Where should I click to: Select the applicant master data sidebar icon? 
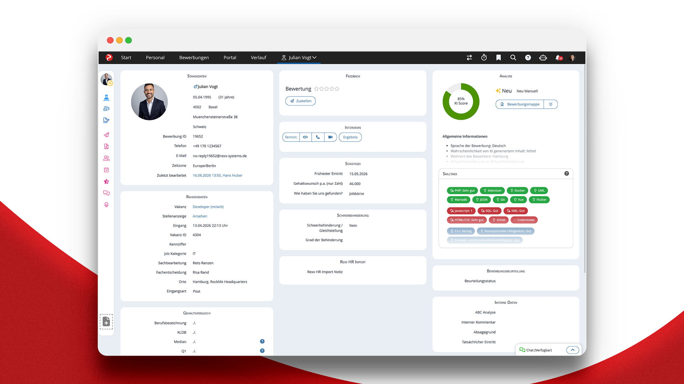[106, 97]
